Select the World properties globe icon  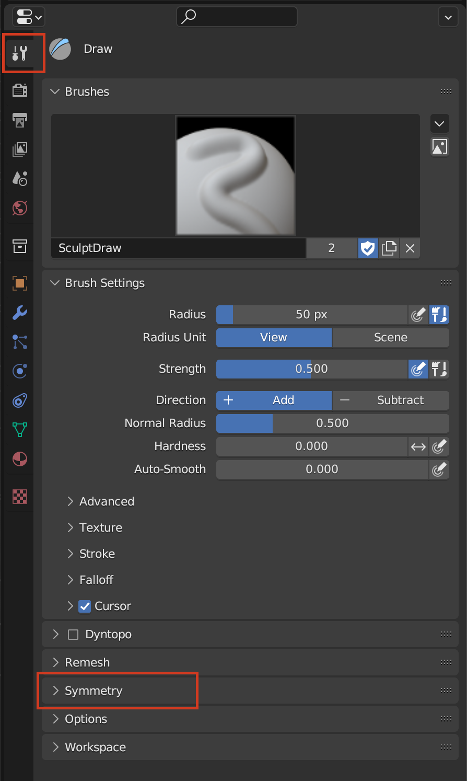point(19,208)
